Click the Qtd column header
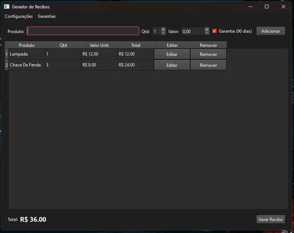294x233 pixels. tap(63, 45)
